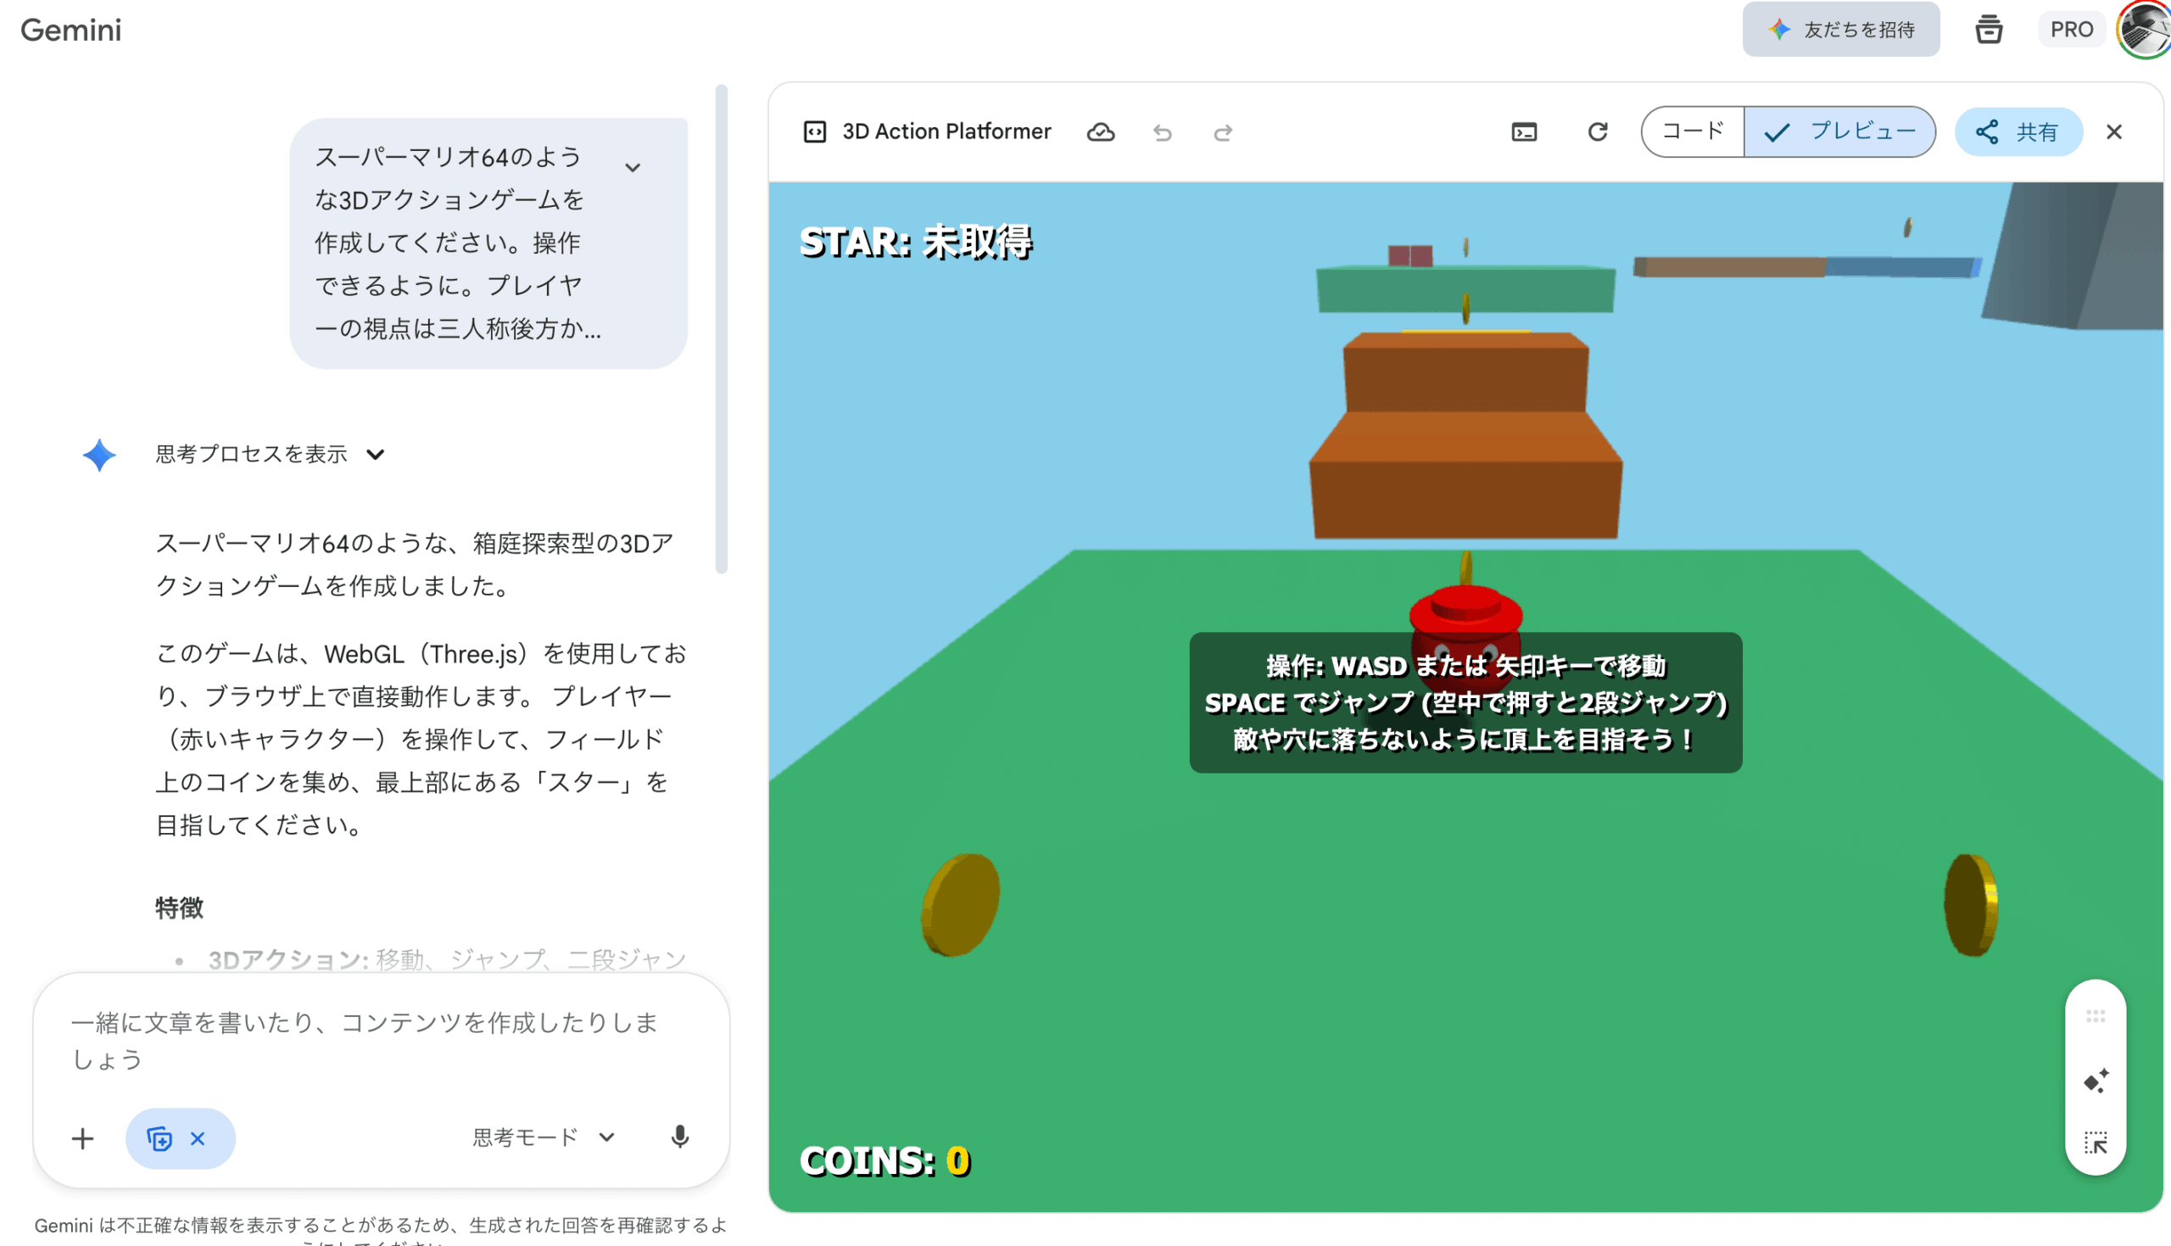
Task: Redo the reverted change
Action: [x=1222, y=131]
